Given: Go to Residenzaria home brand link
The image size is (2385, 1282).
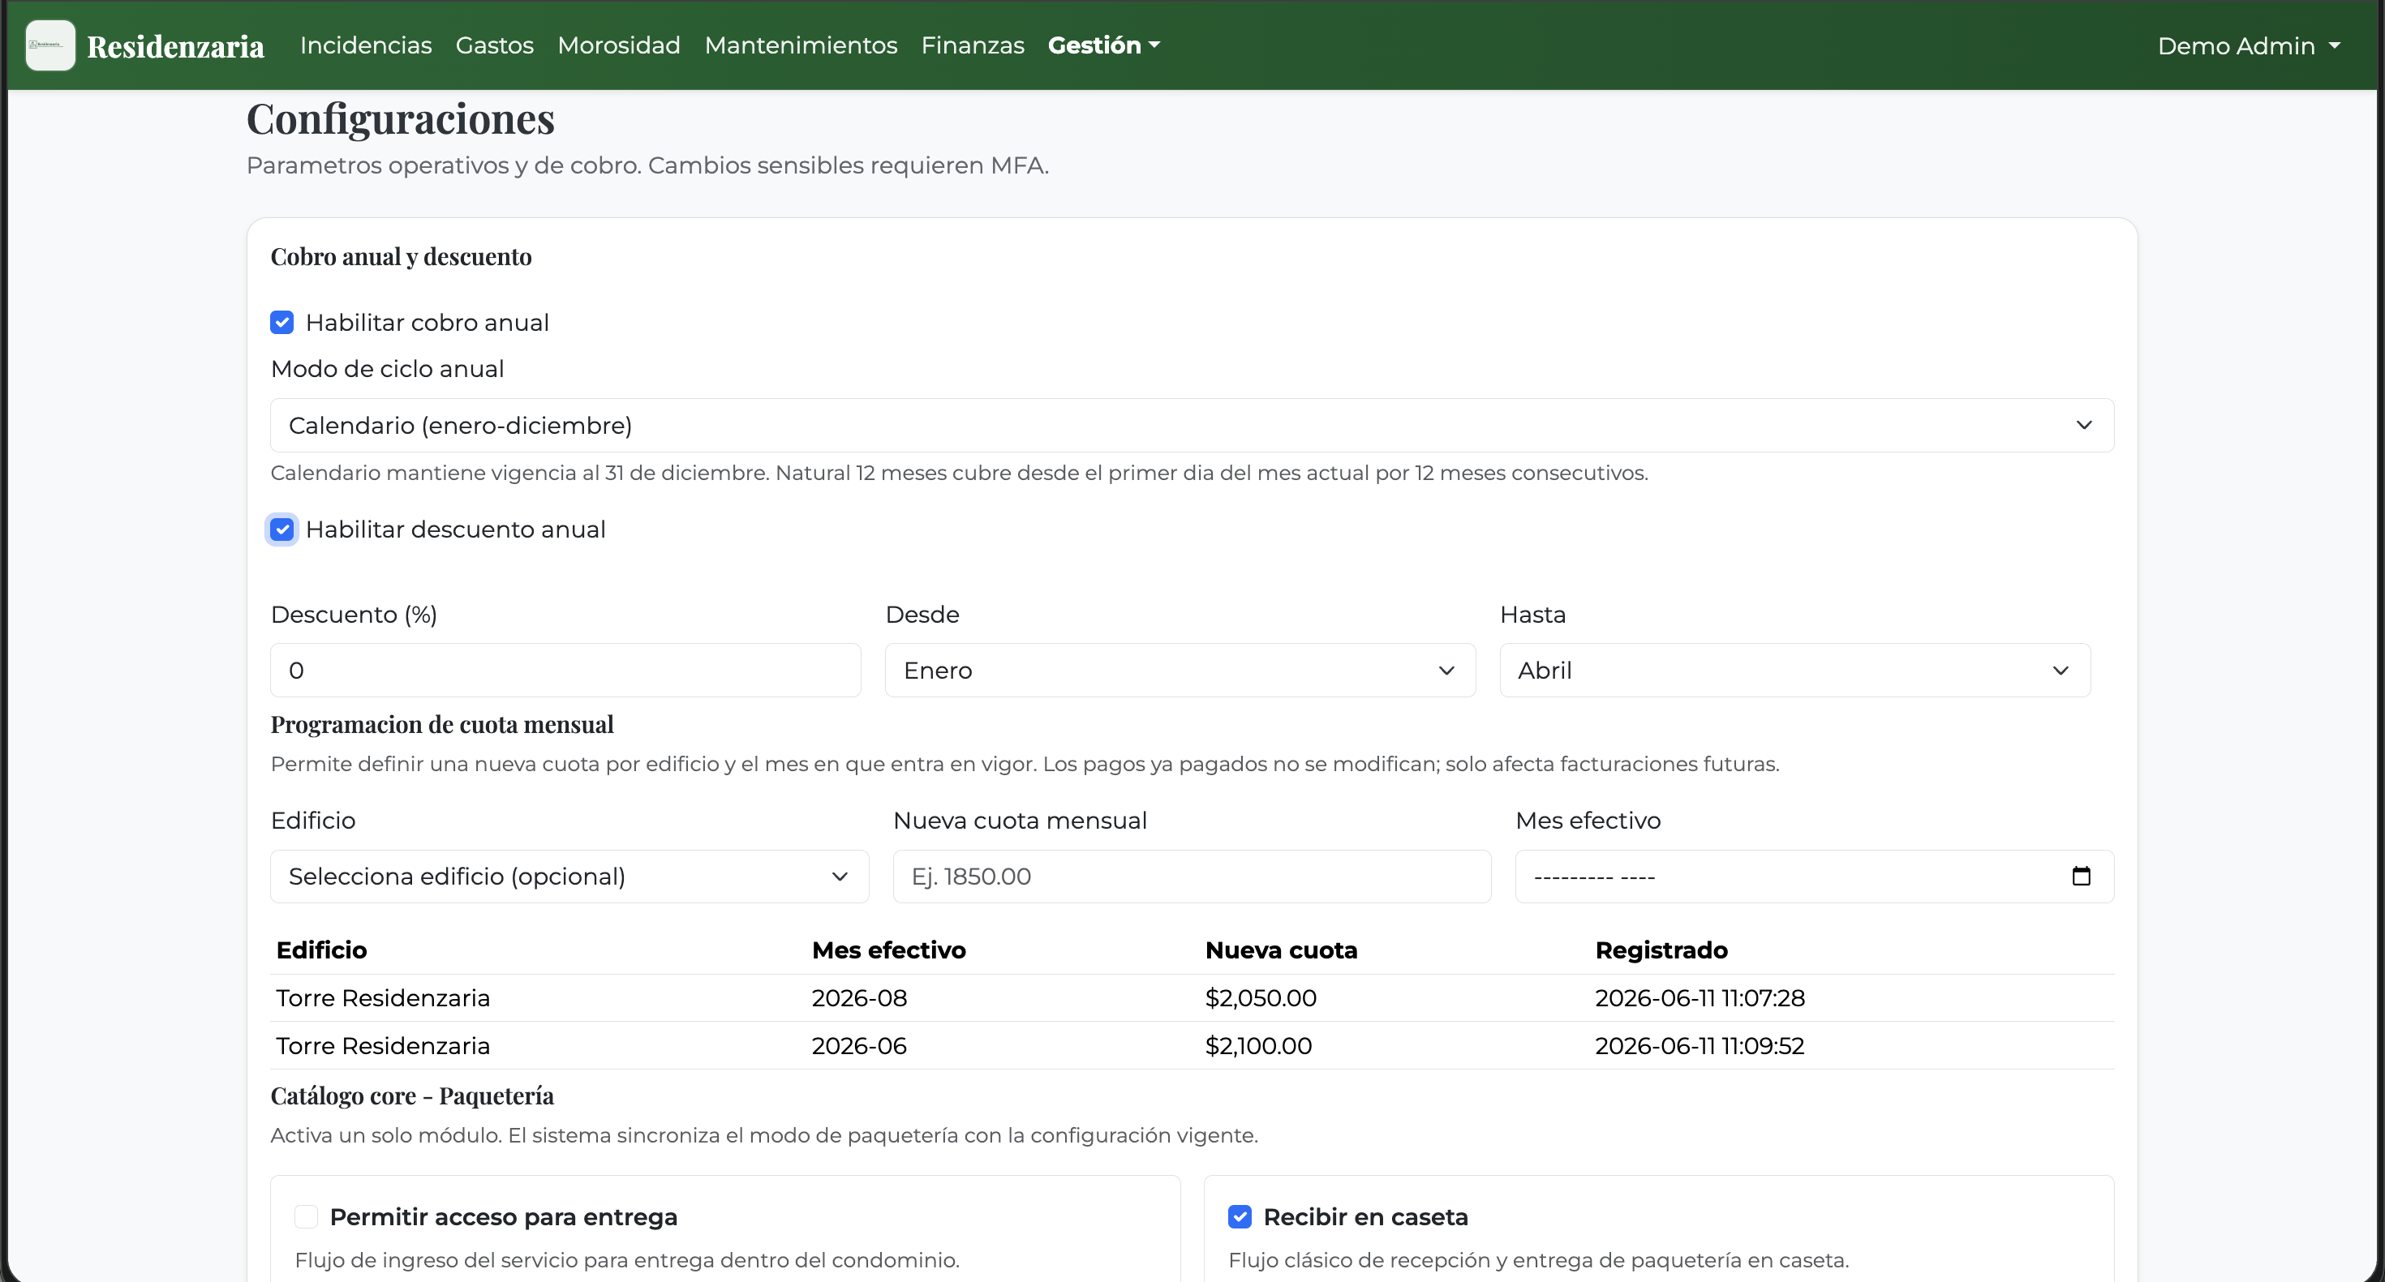Looking at the screenshot, I should 175,45.
